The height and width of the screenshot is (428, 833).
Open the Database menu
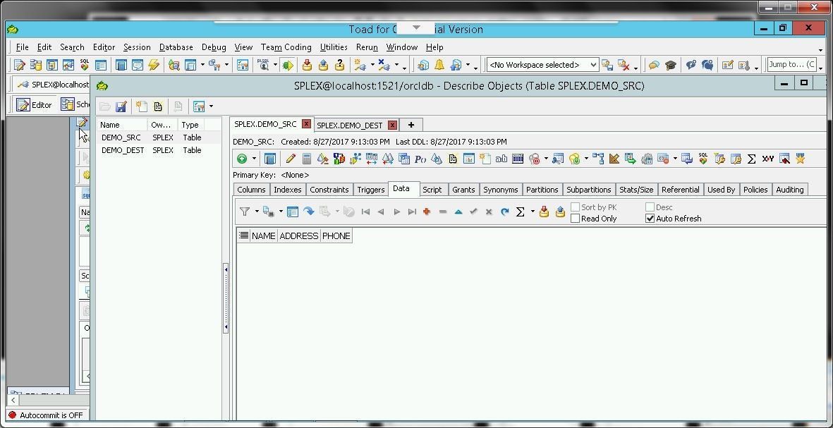176,47
